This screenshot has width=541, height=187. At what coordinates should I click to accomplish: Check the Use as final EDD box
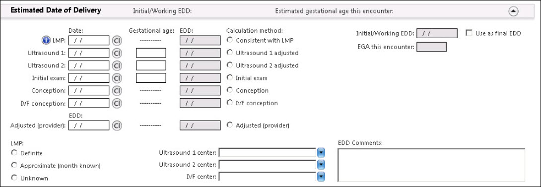[469, 33]
